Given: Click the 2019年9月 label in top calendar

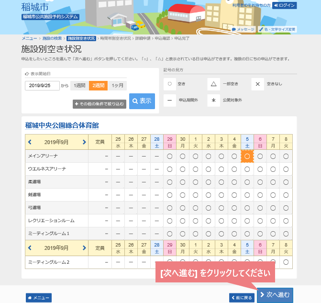Looking at the screenshot, I should 56,142.
